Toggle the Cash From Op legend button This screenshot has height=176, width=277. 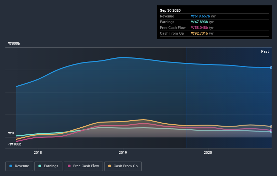point(123,166)
